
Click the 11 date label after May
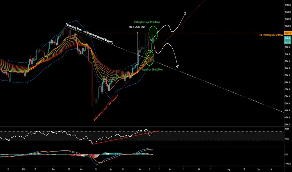[150, 169]
